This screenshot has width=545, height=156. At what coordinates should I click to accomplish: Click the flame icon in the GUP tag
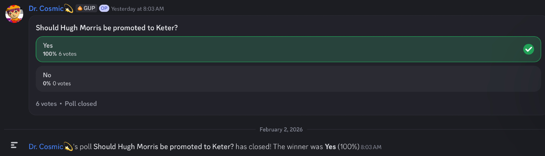(x=80, y=8)
